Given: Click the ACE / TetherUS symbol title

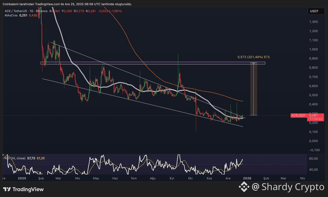Looking at the screenshot, I should click(x=16, y=11).
